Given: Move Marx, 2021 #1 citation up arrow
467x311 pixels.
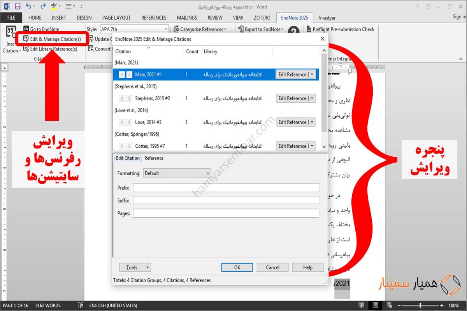Looking at the screenshot, I should coord(122,75).
